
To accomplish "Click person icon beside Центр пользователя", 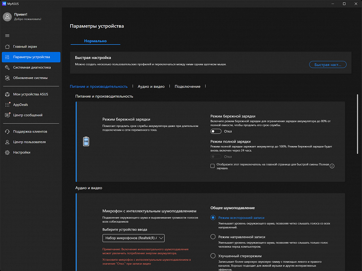I will pyautogui.click(x=7, y=142).
